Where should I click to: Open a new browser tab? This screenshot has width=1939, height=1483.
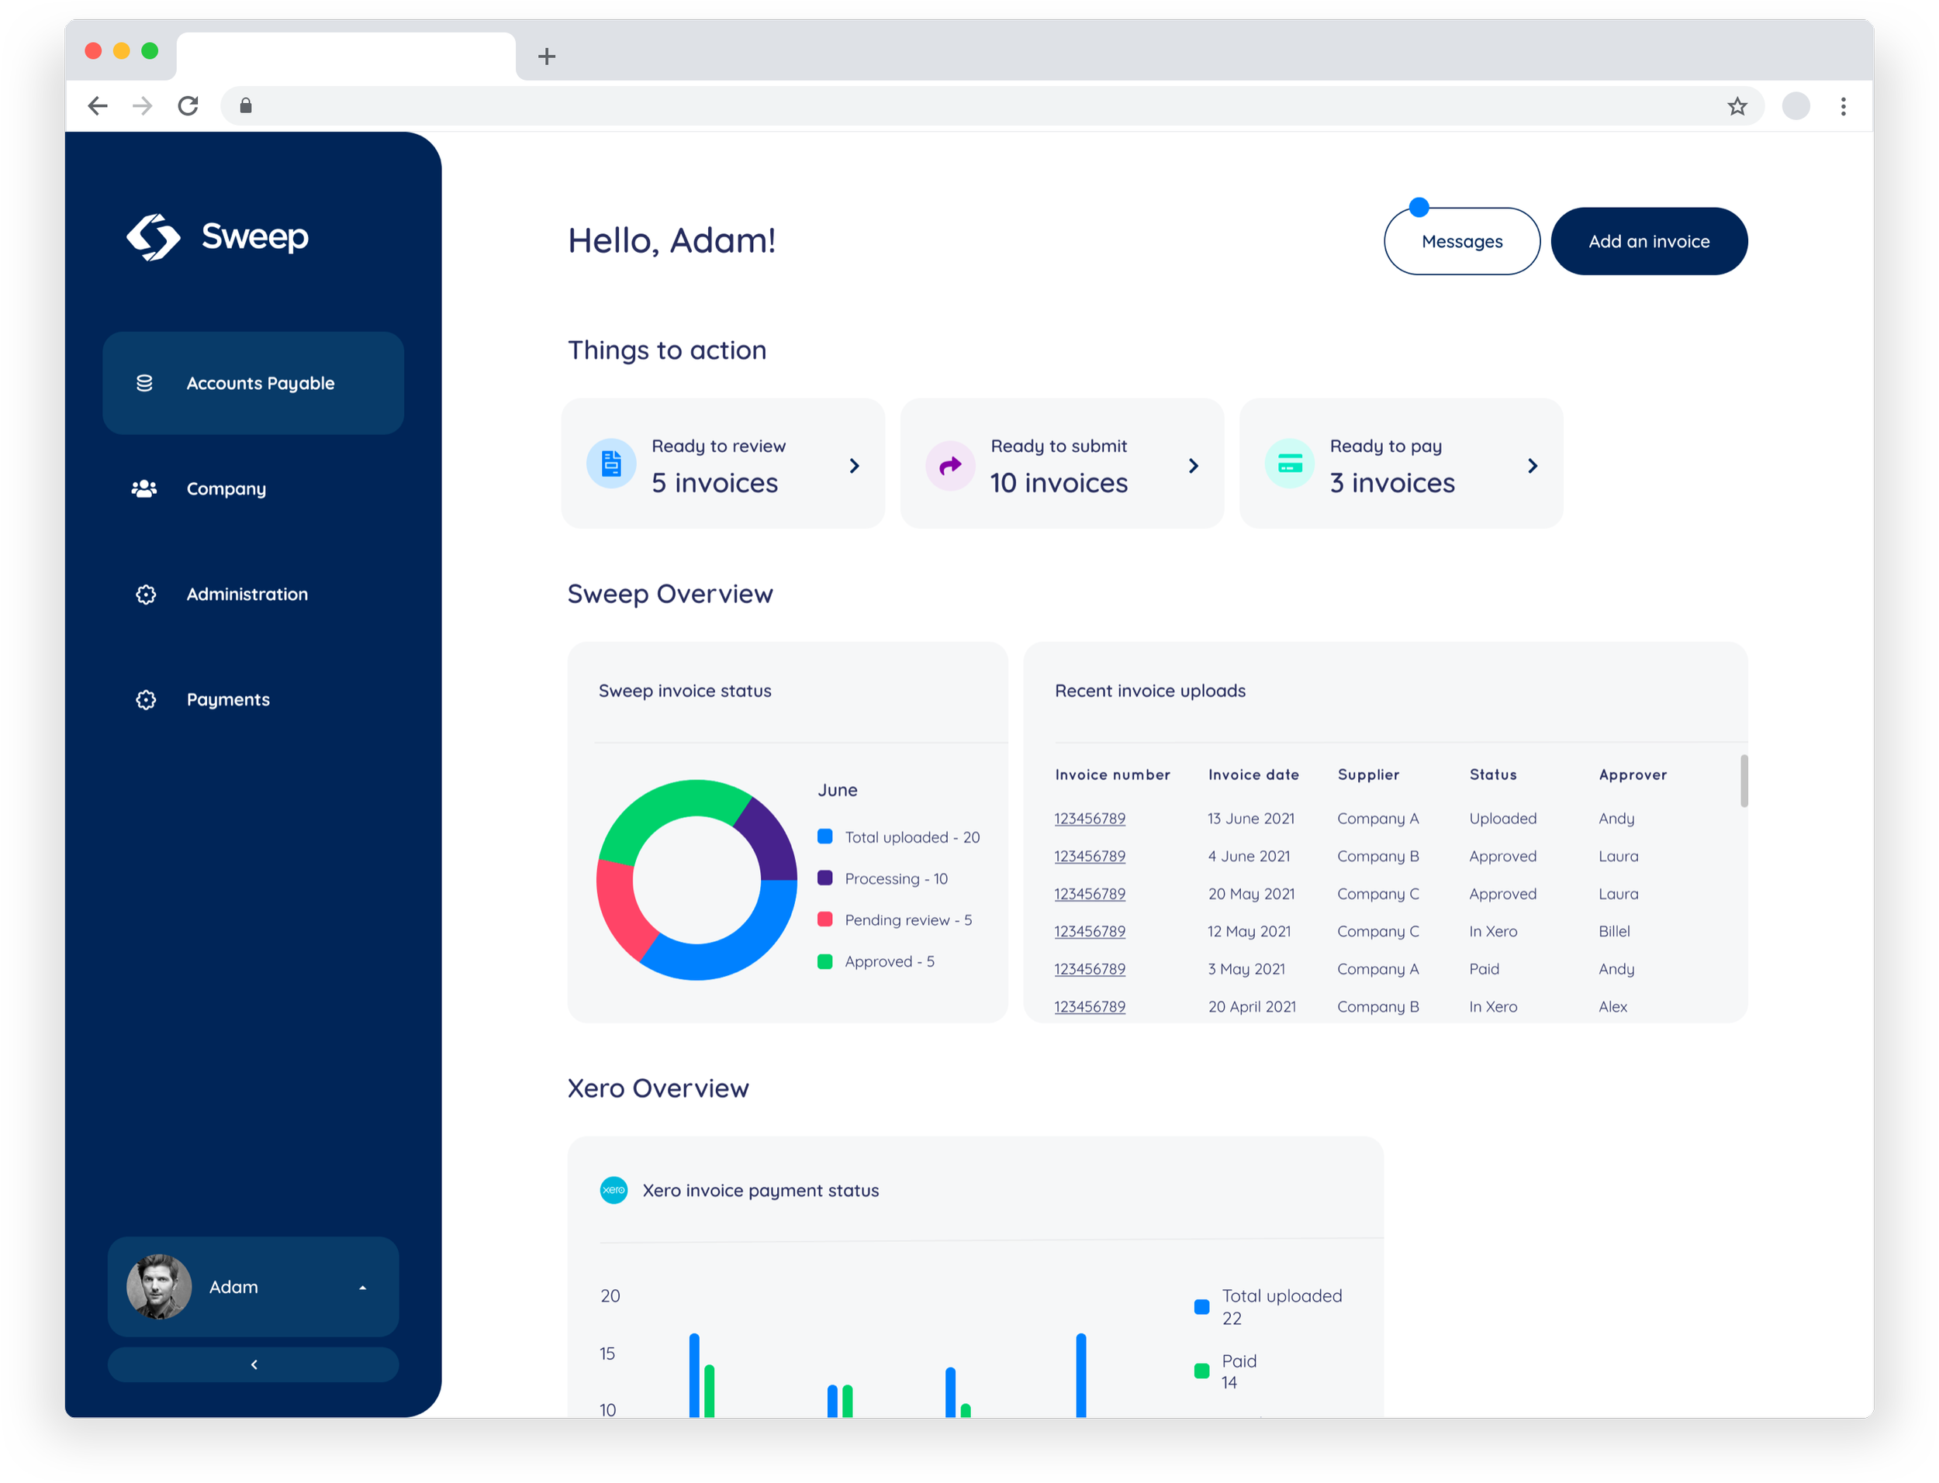(x=547, y=57)
